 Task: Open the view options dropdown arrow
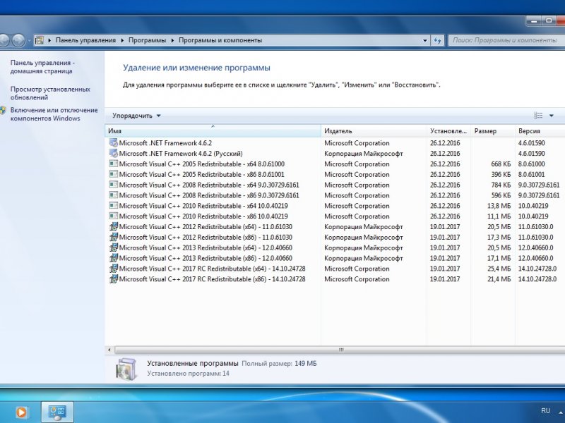coord(552,116)
